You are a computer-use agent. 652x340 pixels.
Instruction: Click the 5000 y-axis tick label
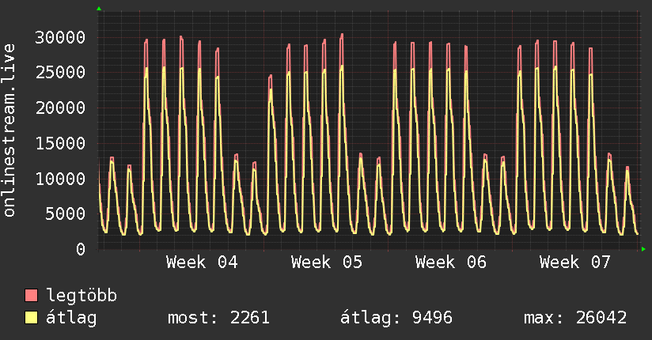click(x=66, y=214)
